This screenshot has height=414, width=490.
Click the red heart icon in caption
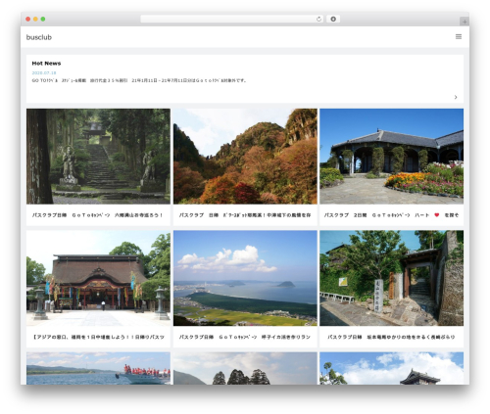[x=437, y=215]
